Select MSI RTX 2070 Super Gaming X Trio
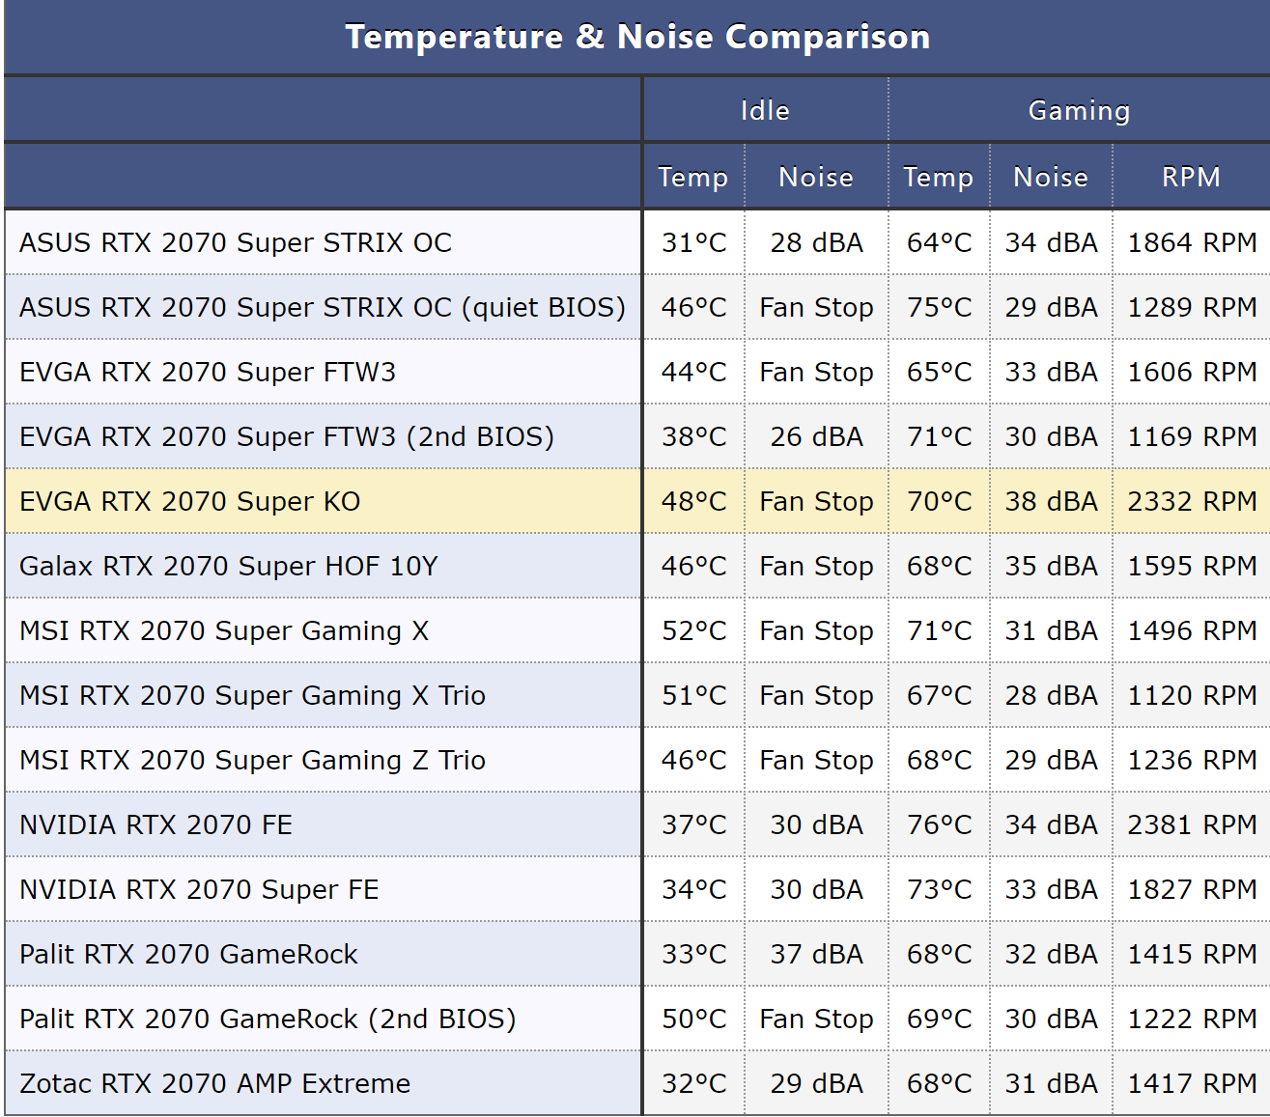Viewport: 1270px width, 1117px height. [252, 695]
